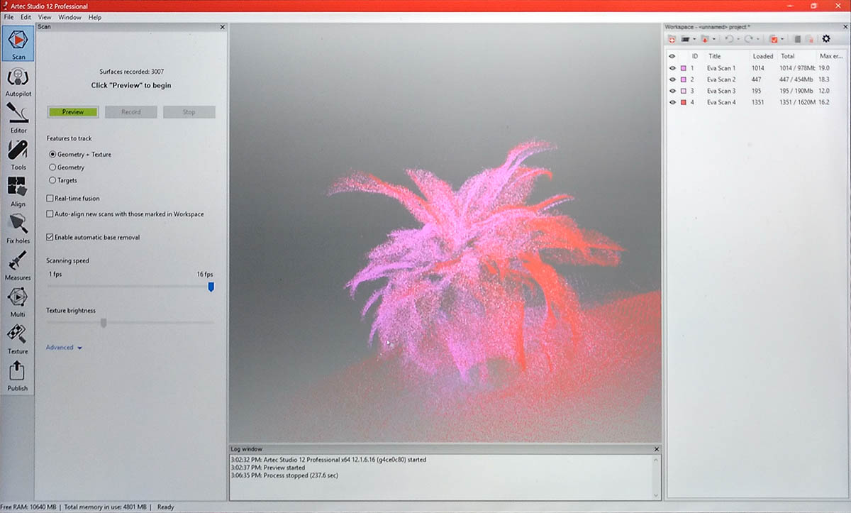851x513 pixels.
Task: Click Log window scrollbar
Action: tap(657, 477)
